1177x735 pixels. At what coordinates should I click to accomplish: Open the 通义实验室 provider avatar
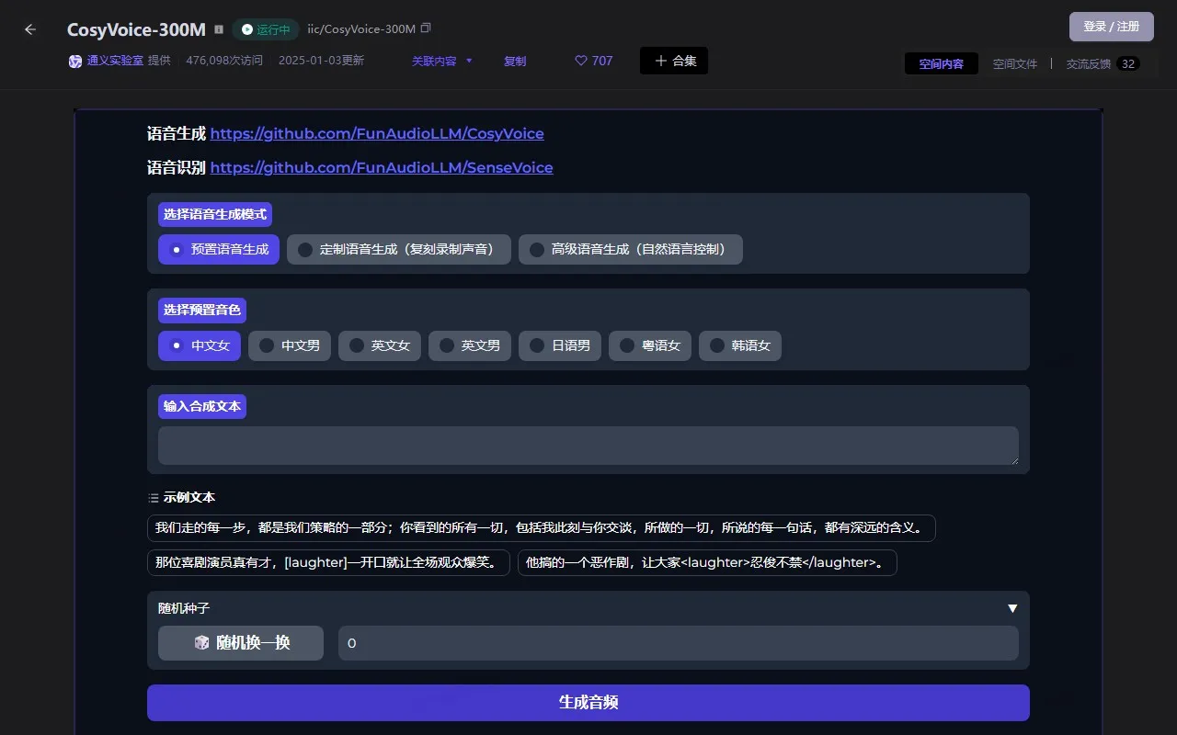pyautogui.click(x=74, y=61)
